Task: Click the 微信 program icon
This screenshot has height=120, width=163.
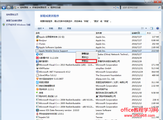Action: click(37, 93)
